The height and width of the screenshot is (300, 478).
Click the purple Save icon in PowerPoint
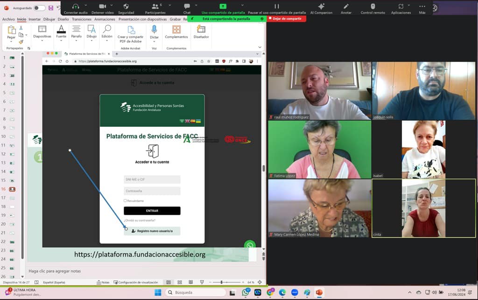50,8
